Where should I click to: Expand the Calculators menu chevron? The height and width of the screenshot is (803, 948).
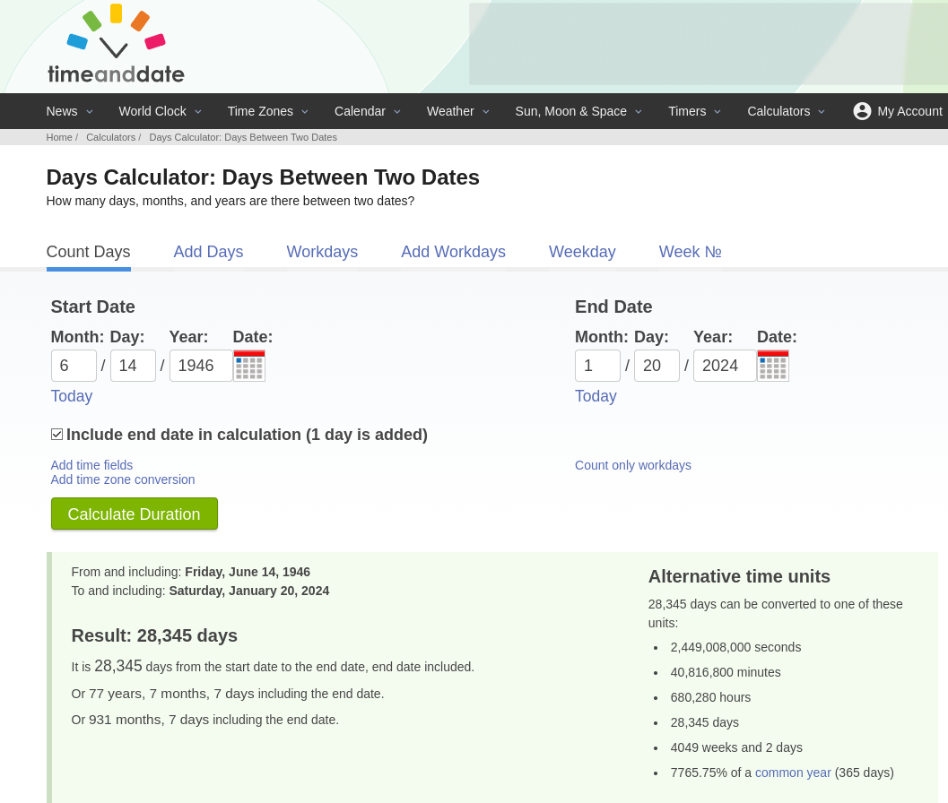coord(822,112)
